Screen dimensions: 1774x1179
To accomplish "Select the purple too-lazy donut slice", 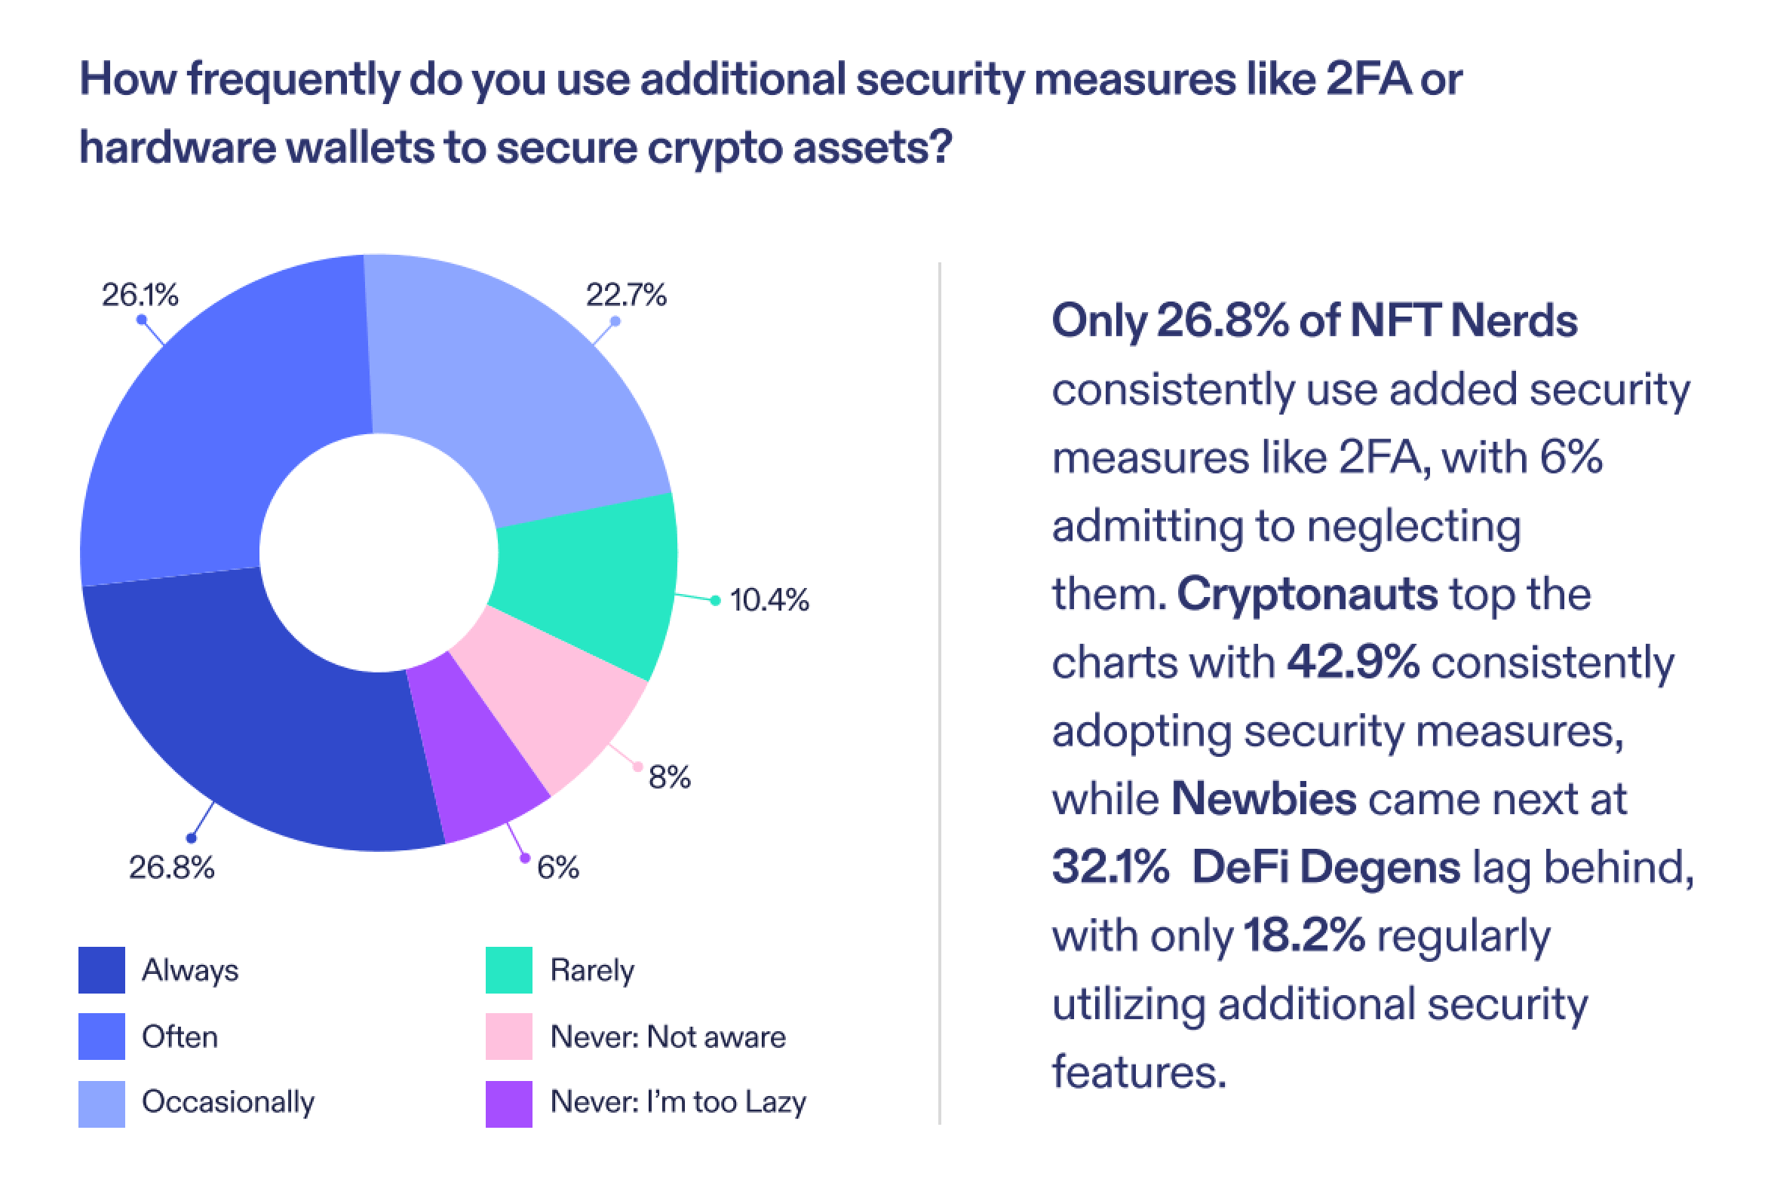I will (483, 761).
